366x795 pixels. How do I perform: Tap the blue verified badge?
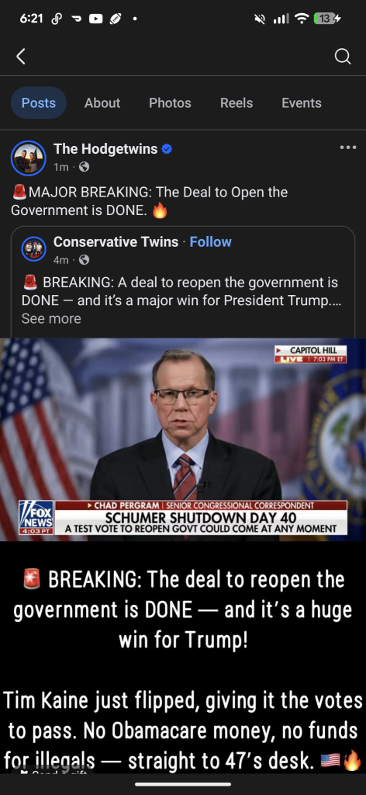pos(167,148)
